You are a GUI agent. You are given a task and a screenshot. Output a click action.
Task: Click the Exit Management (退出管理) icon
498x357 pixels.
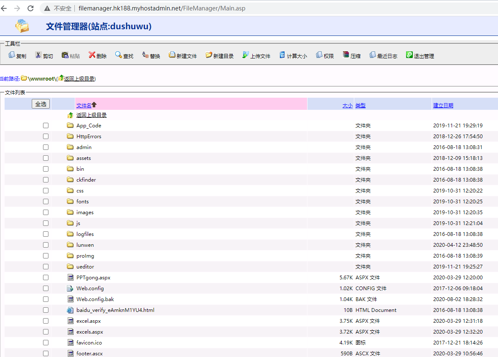(409, 55)
